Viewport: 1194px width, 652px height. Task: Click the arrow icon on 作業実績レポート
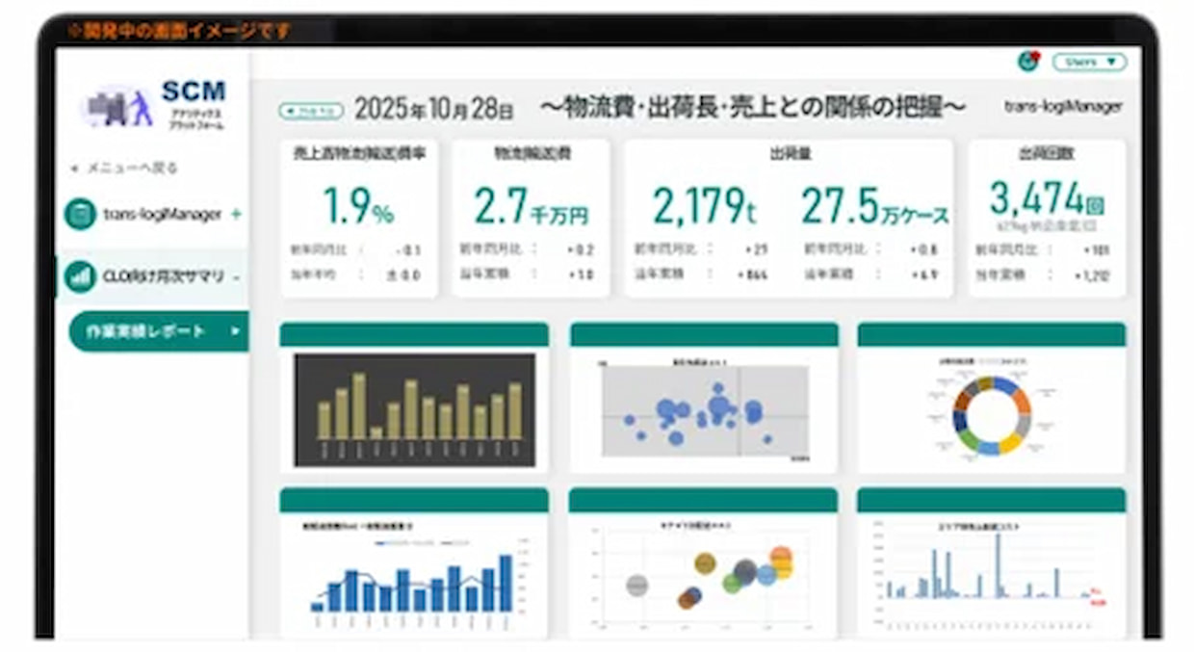235,331
